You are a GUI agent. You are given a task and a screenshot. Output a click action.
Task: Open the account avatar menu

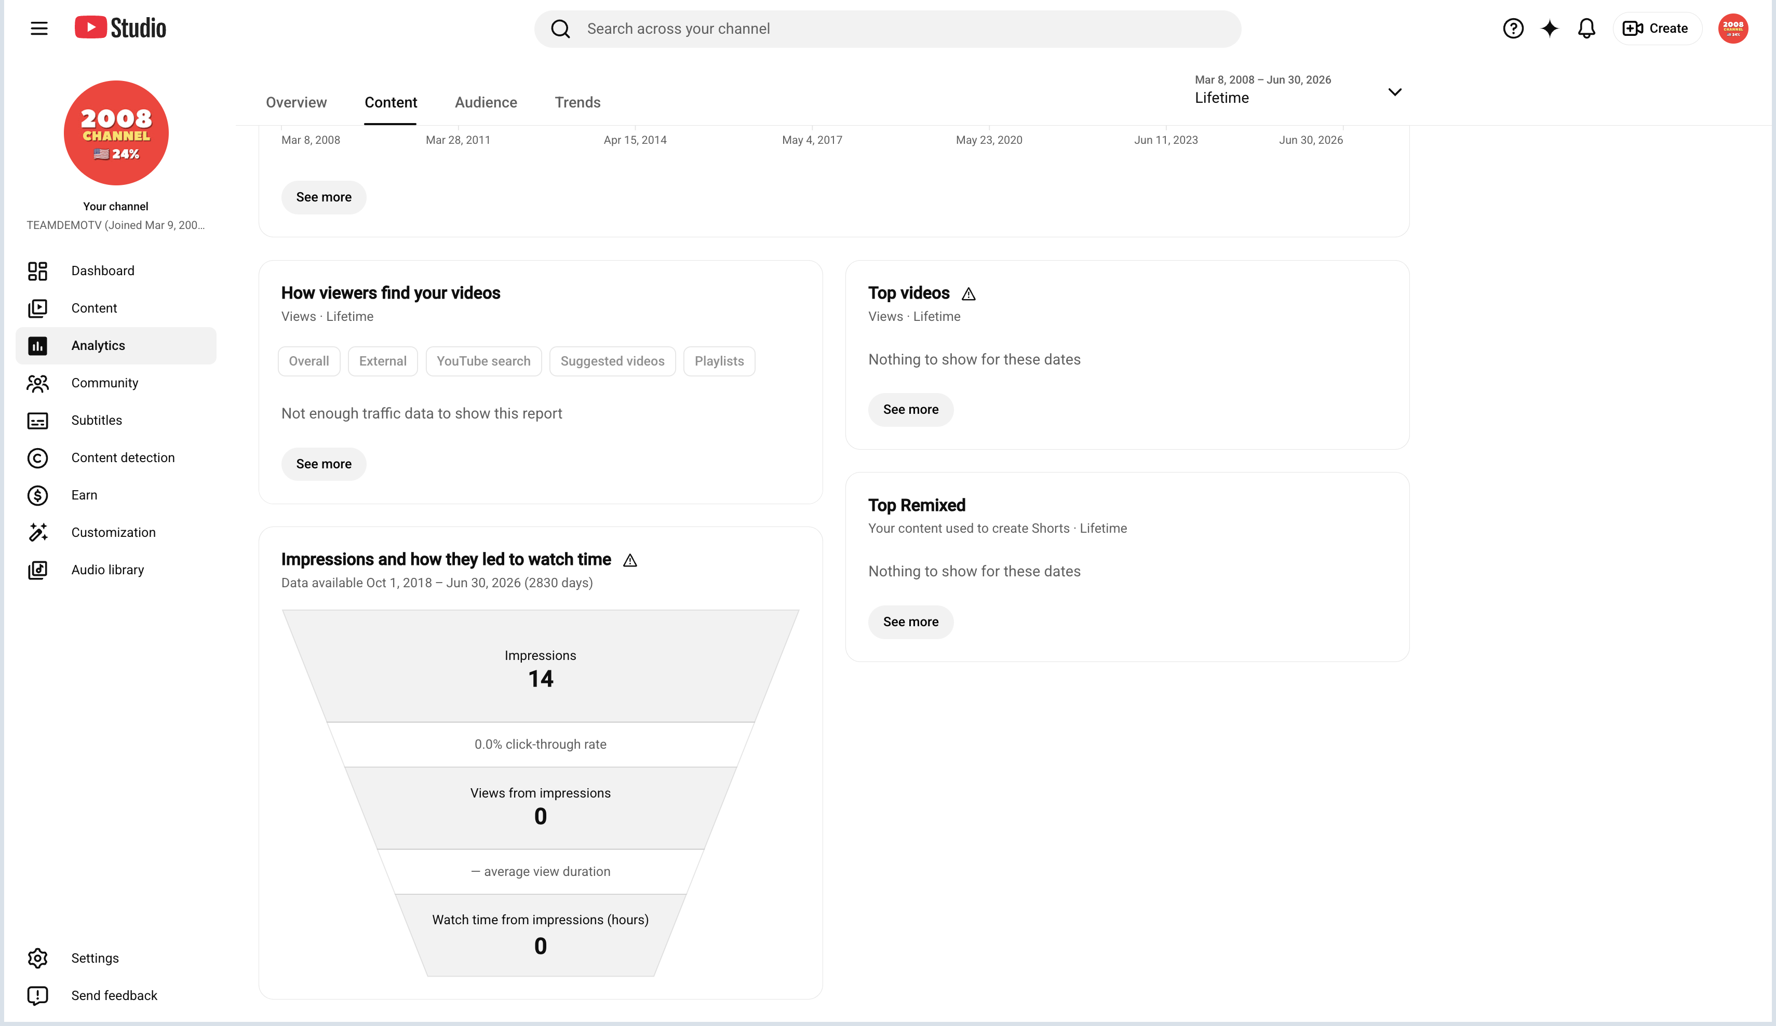click(1732, 28)
